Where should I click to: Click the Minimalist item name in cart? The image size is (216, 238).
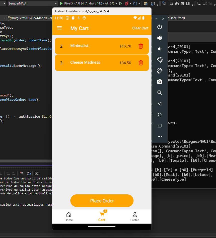coord(79,46)
